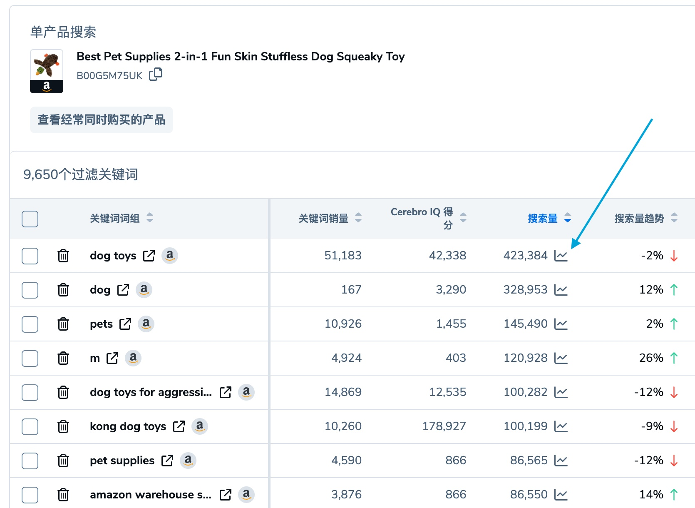The image size is (695, 508).
Task: Delete the "dog toys" keyword via trash icon
Action: point(63,256)
